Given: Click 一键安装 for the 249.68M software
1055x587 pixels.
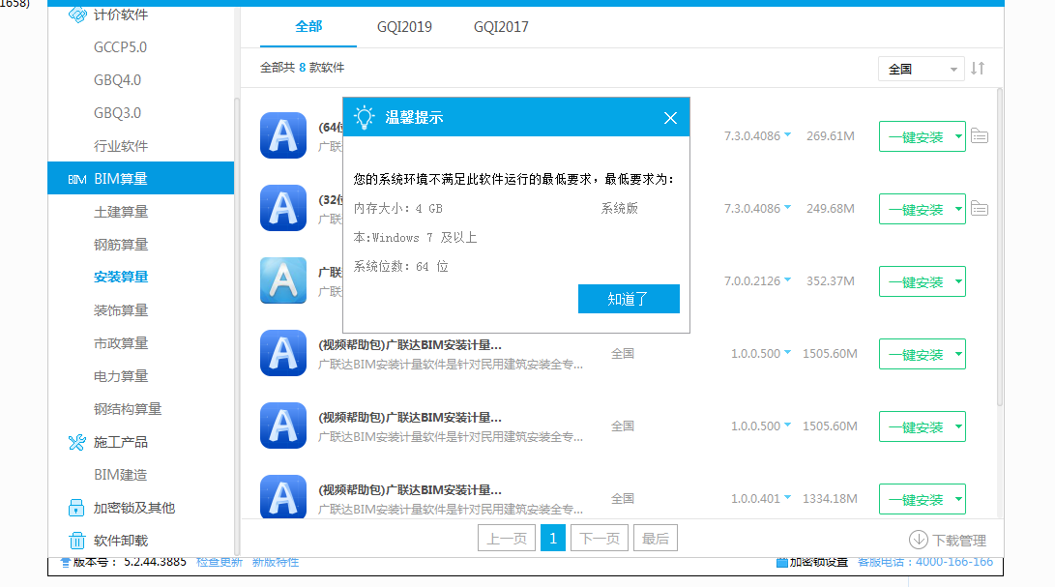Looking at the screenshot, I should pos(916,209).
